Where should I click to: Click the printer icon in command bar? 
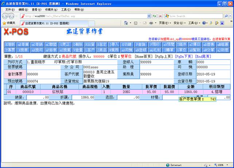tap(151, 23)
